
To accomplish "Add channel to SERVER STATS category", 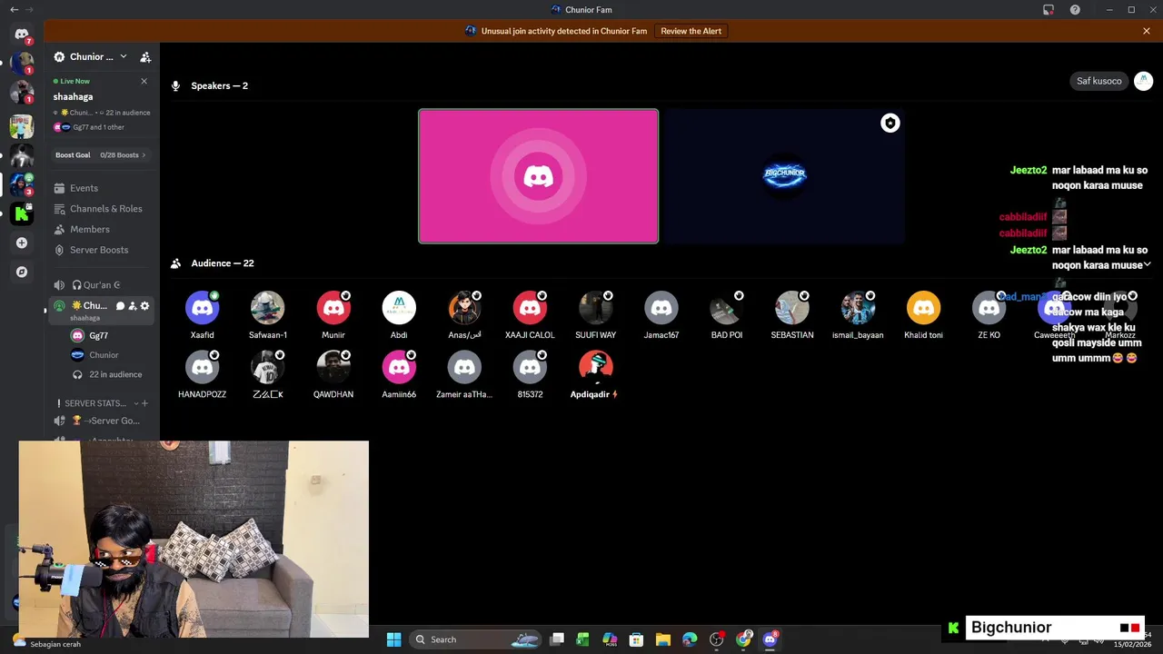I will [144, 403].
